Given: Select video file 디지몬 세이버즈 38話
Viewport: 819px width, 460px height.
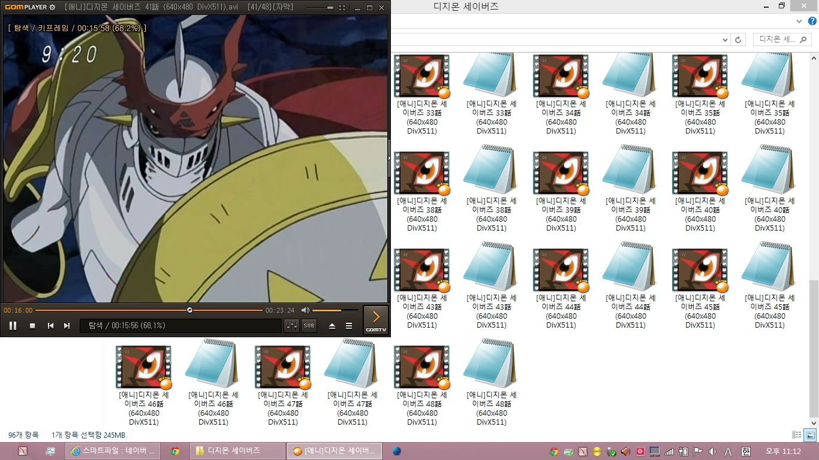Looking at the screenshot, I should point(422,192).
